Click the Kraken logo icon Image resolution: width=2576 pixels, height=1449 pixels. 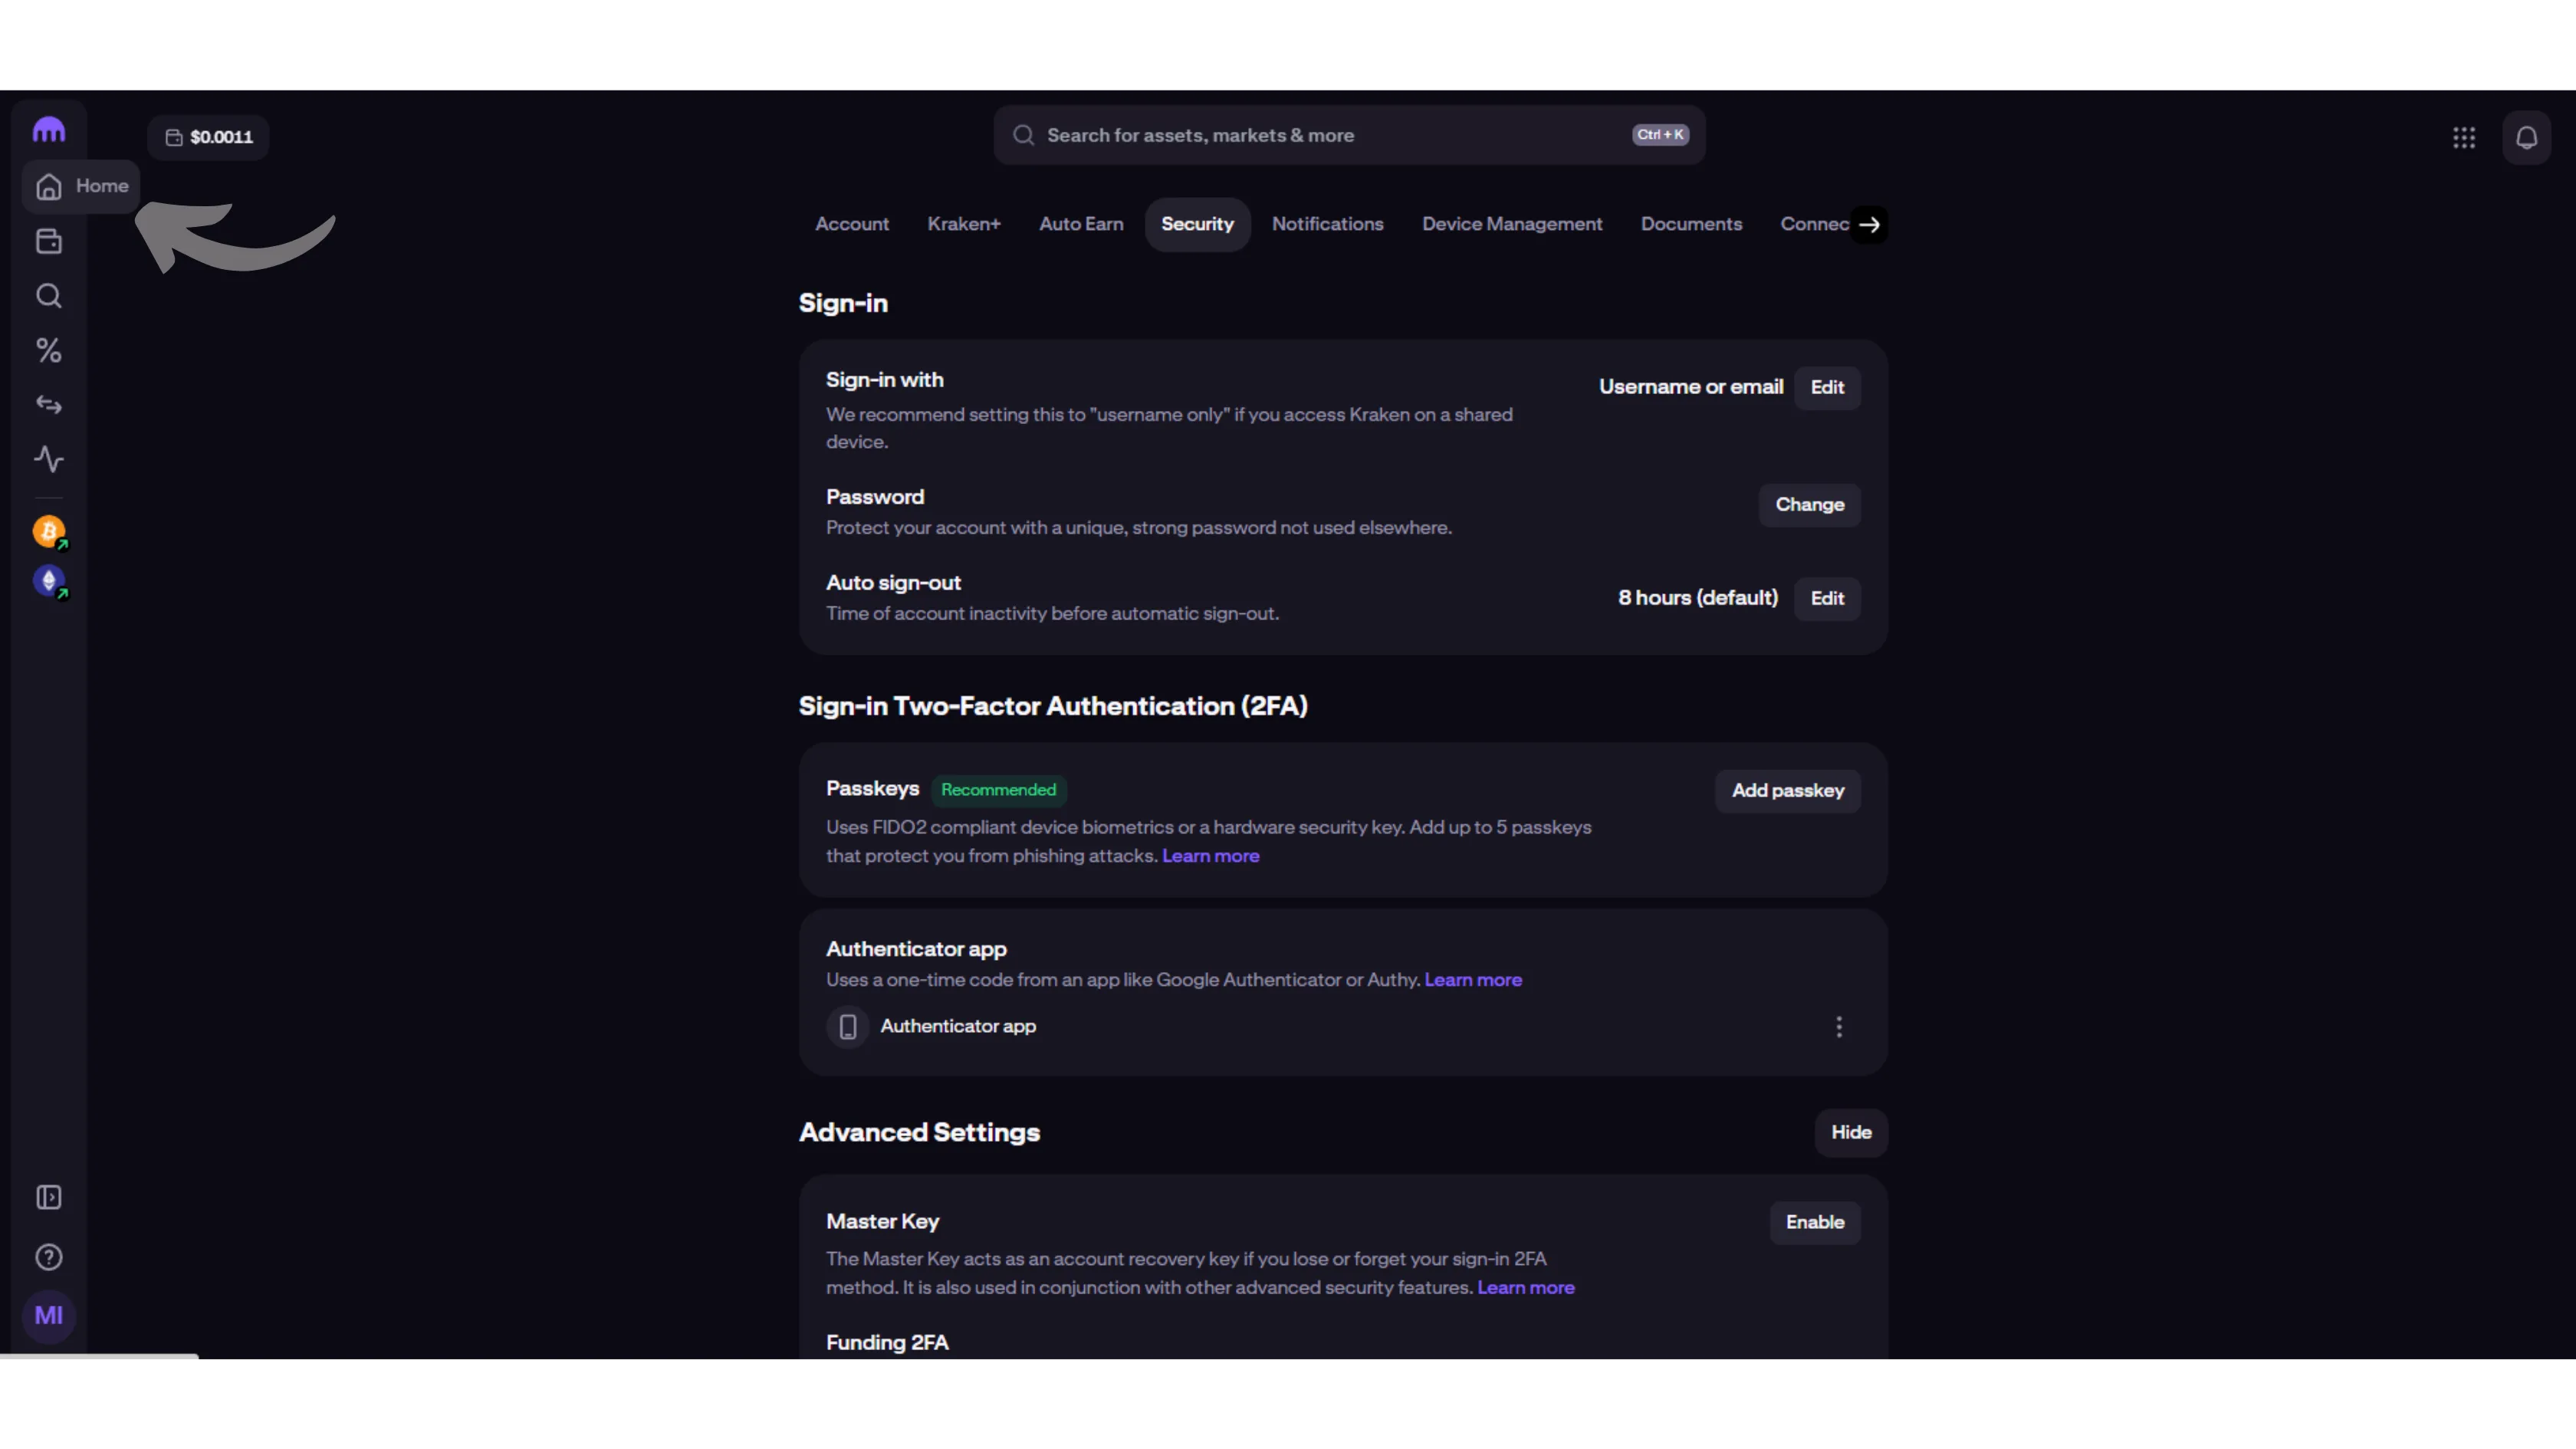click(x=48, y=130)
